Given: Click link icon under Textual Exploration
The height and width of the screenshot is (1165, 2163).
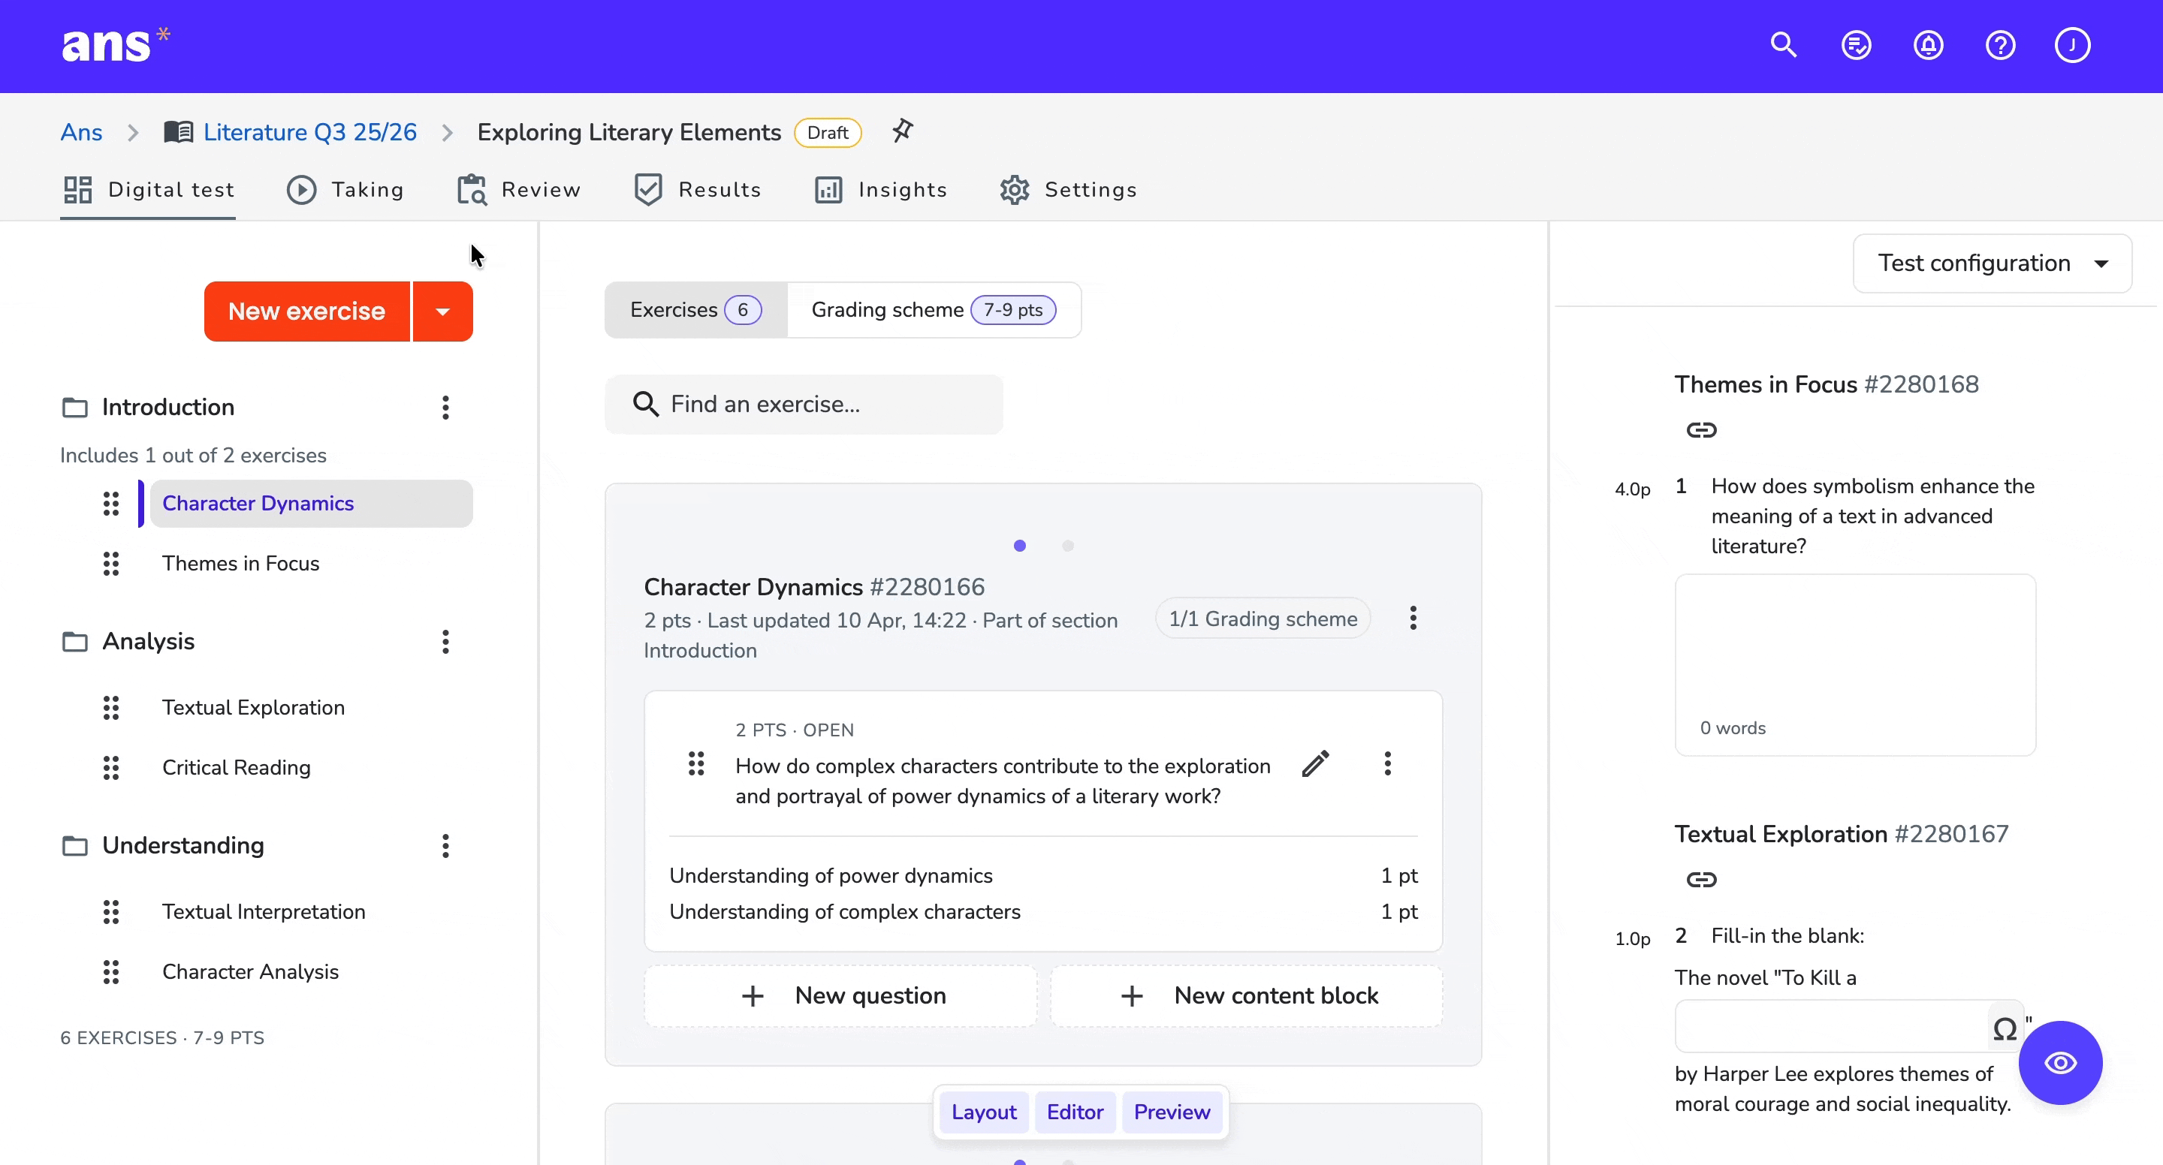Looking at the screenshot, I should pyautogui.click(x=1701, y=880).
